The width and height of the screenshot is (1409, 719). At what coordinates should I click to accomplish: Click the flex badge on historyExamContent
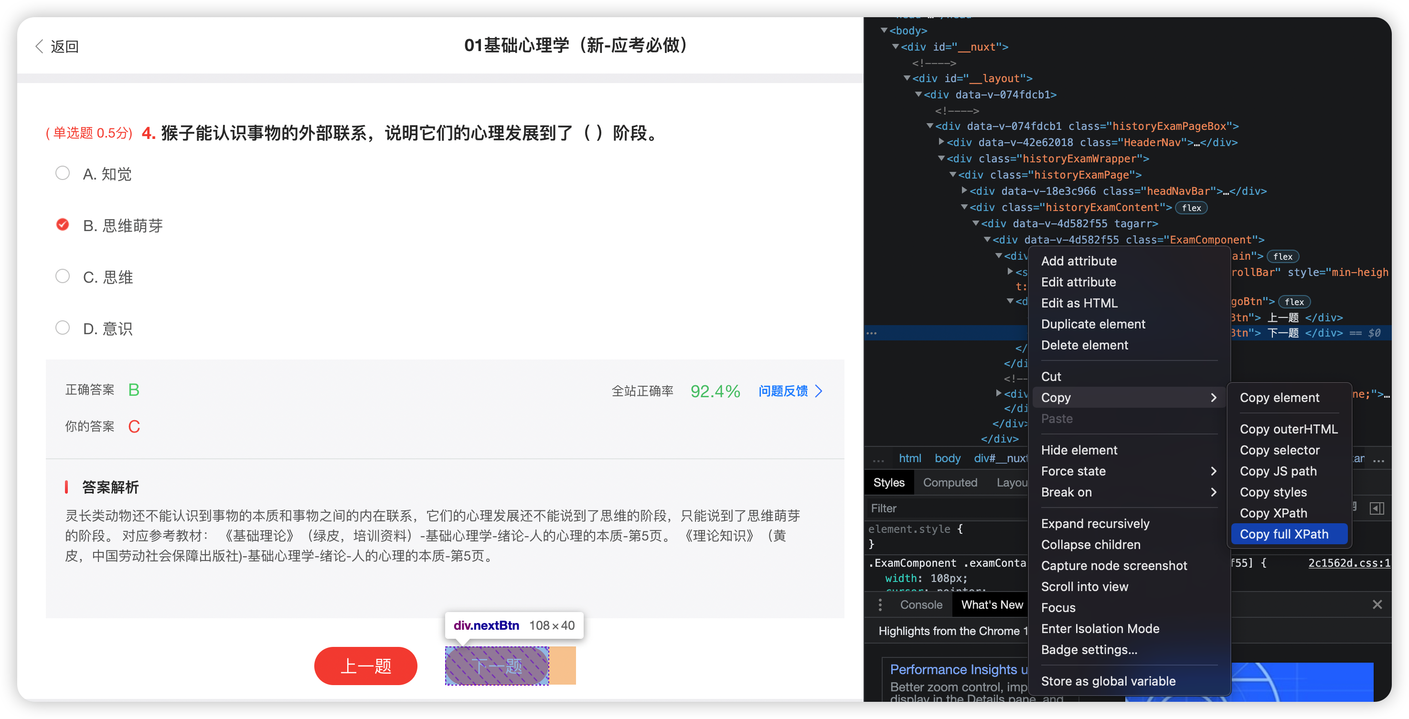pos(1191,208)
